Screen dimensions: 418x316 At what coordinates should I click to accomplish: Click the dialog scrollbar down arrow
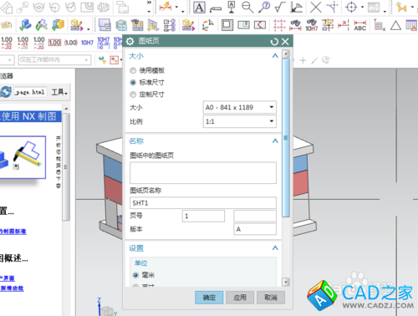[x=286, y=282]
